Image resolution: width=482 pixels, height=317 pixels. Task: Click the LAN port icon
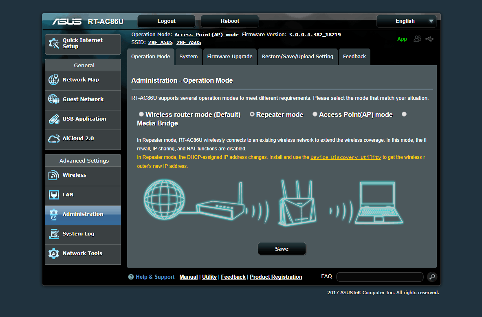tap(54, 195)
